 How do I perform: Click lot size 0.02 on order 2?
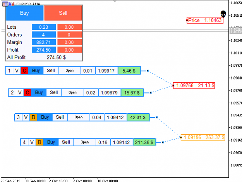[91, 93]
